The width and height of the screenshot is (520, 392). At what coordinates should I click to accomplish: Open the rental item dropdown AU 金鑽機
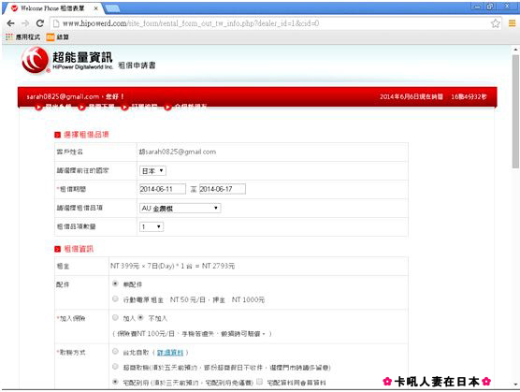pyautogui.click(x=181, y=208)
